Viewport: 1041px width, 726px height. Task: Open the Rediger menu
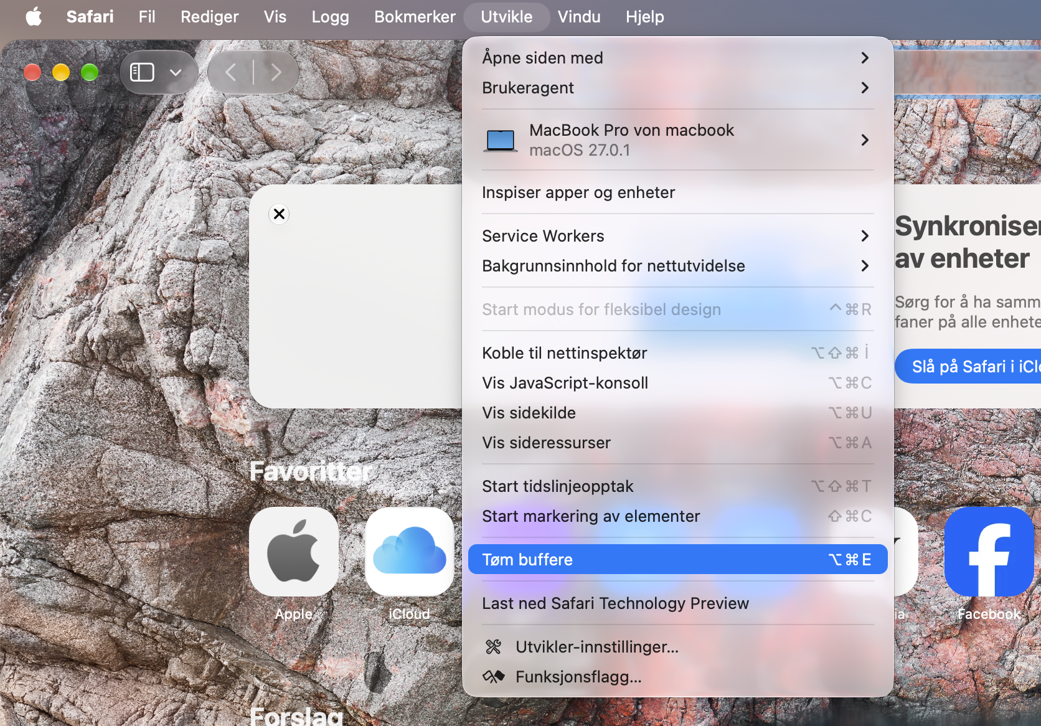coord(210,17)
